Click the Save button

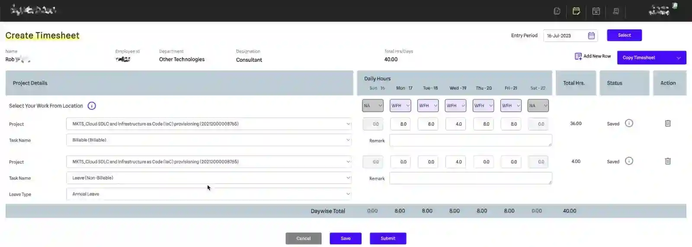pos(346,238)
